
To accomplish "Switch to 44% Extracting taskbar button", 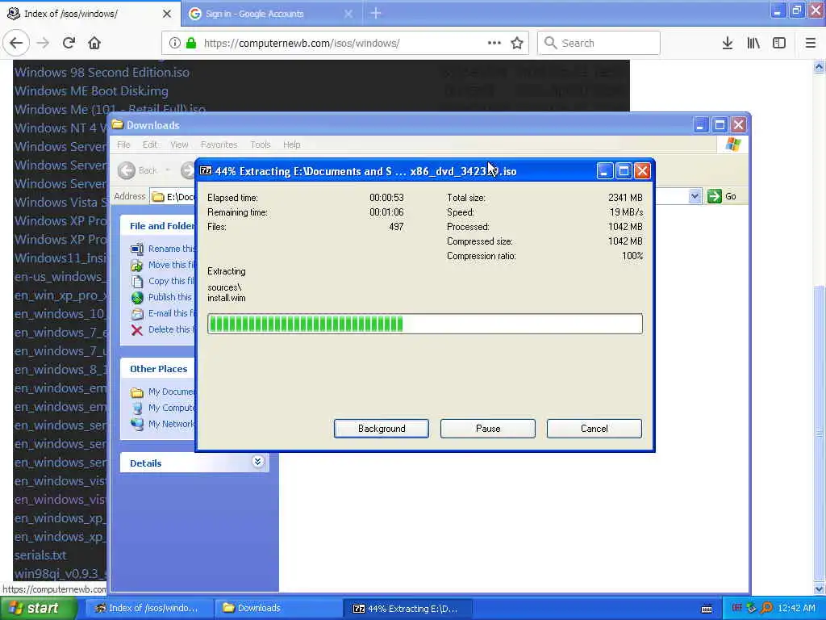I will click(407, 609).
